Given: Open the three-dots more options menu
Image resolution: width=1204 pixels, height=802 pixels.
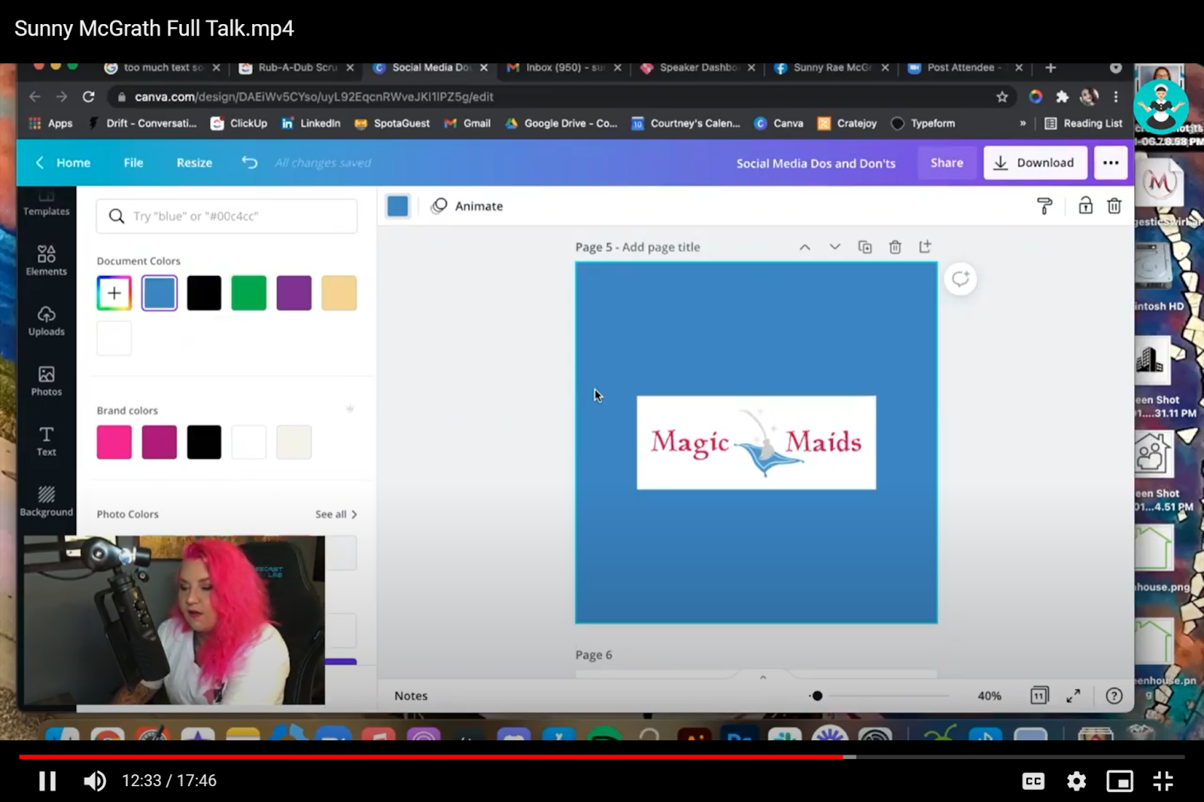Looking at the screenshot, I should click(1111, 163).
